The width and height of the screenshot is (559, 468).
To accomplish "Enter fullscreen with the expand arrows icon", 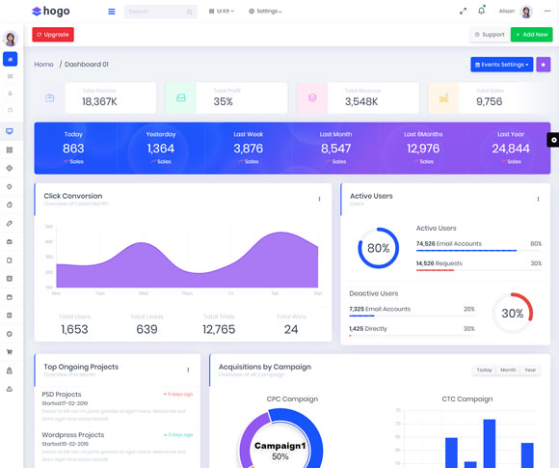I will [x=463, y=11].
